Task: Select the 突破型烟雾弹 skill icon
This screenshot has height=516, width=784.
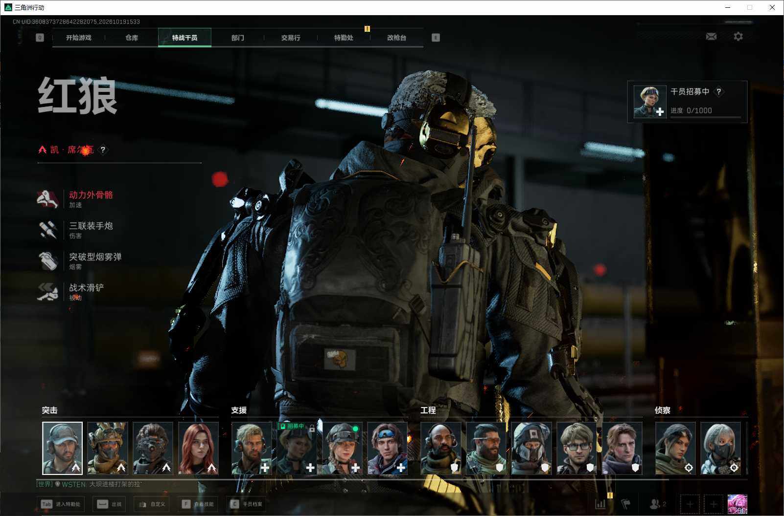Action: coord(48,260)
